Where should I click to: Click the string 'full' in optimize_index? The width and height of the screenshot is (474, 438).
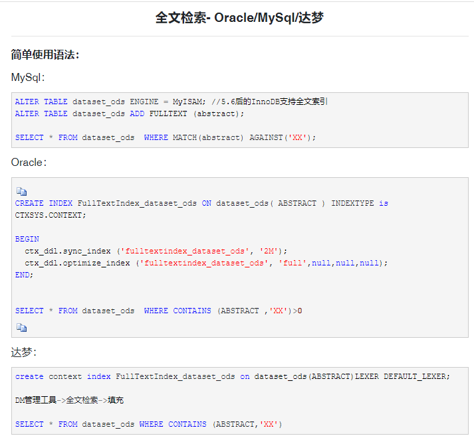[x=293, y=263]
